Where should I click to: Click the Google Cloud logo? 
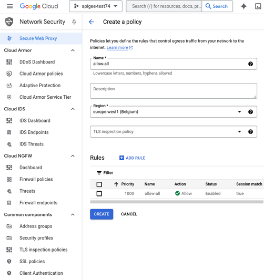(39, 6)
